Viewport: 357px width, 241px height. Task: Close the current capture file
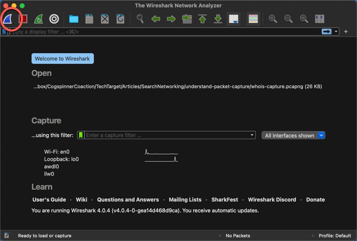pos(104,19)
